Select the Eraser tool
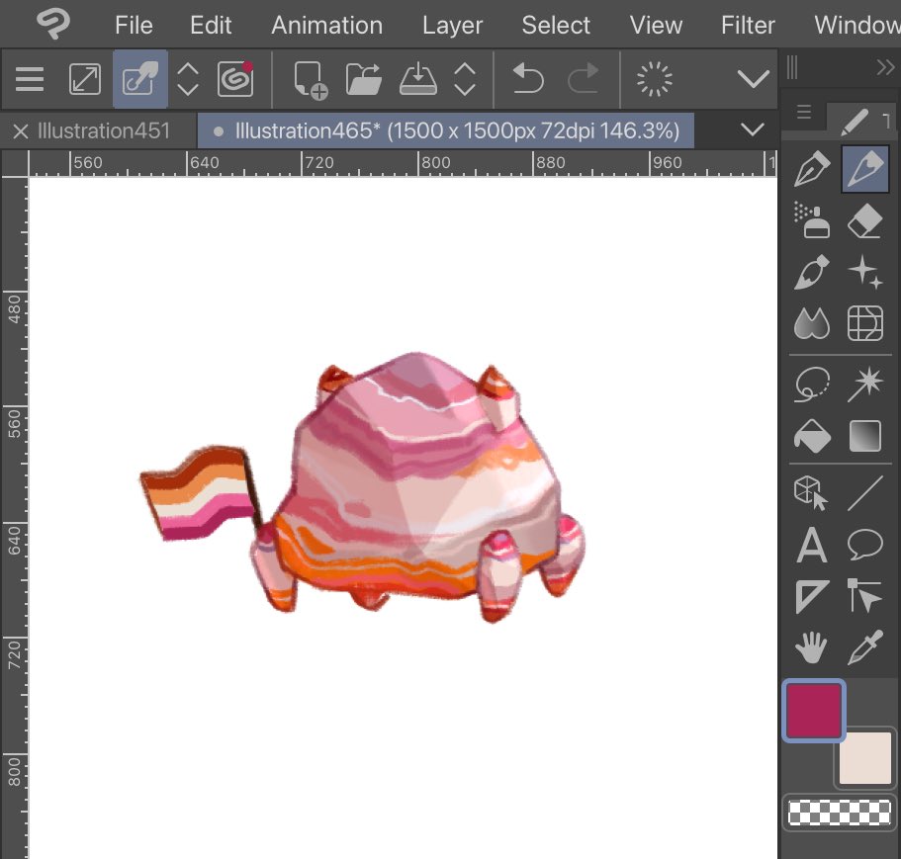 864,219
